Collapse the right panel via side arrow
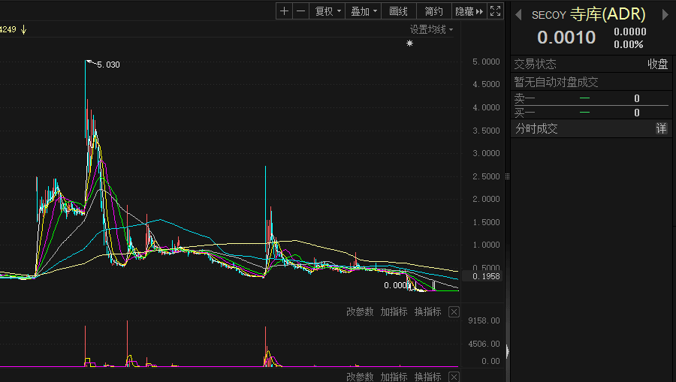Viewport: 676px width, 382px height. tap(508, 351)
